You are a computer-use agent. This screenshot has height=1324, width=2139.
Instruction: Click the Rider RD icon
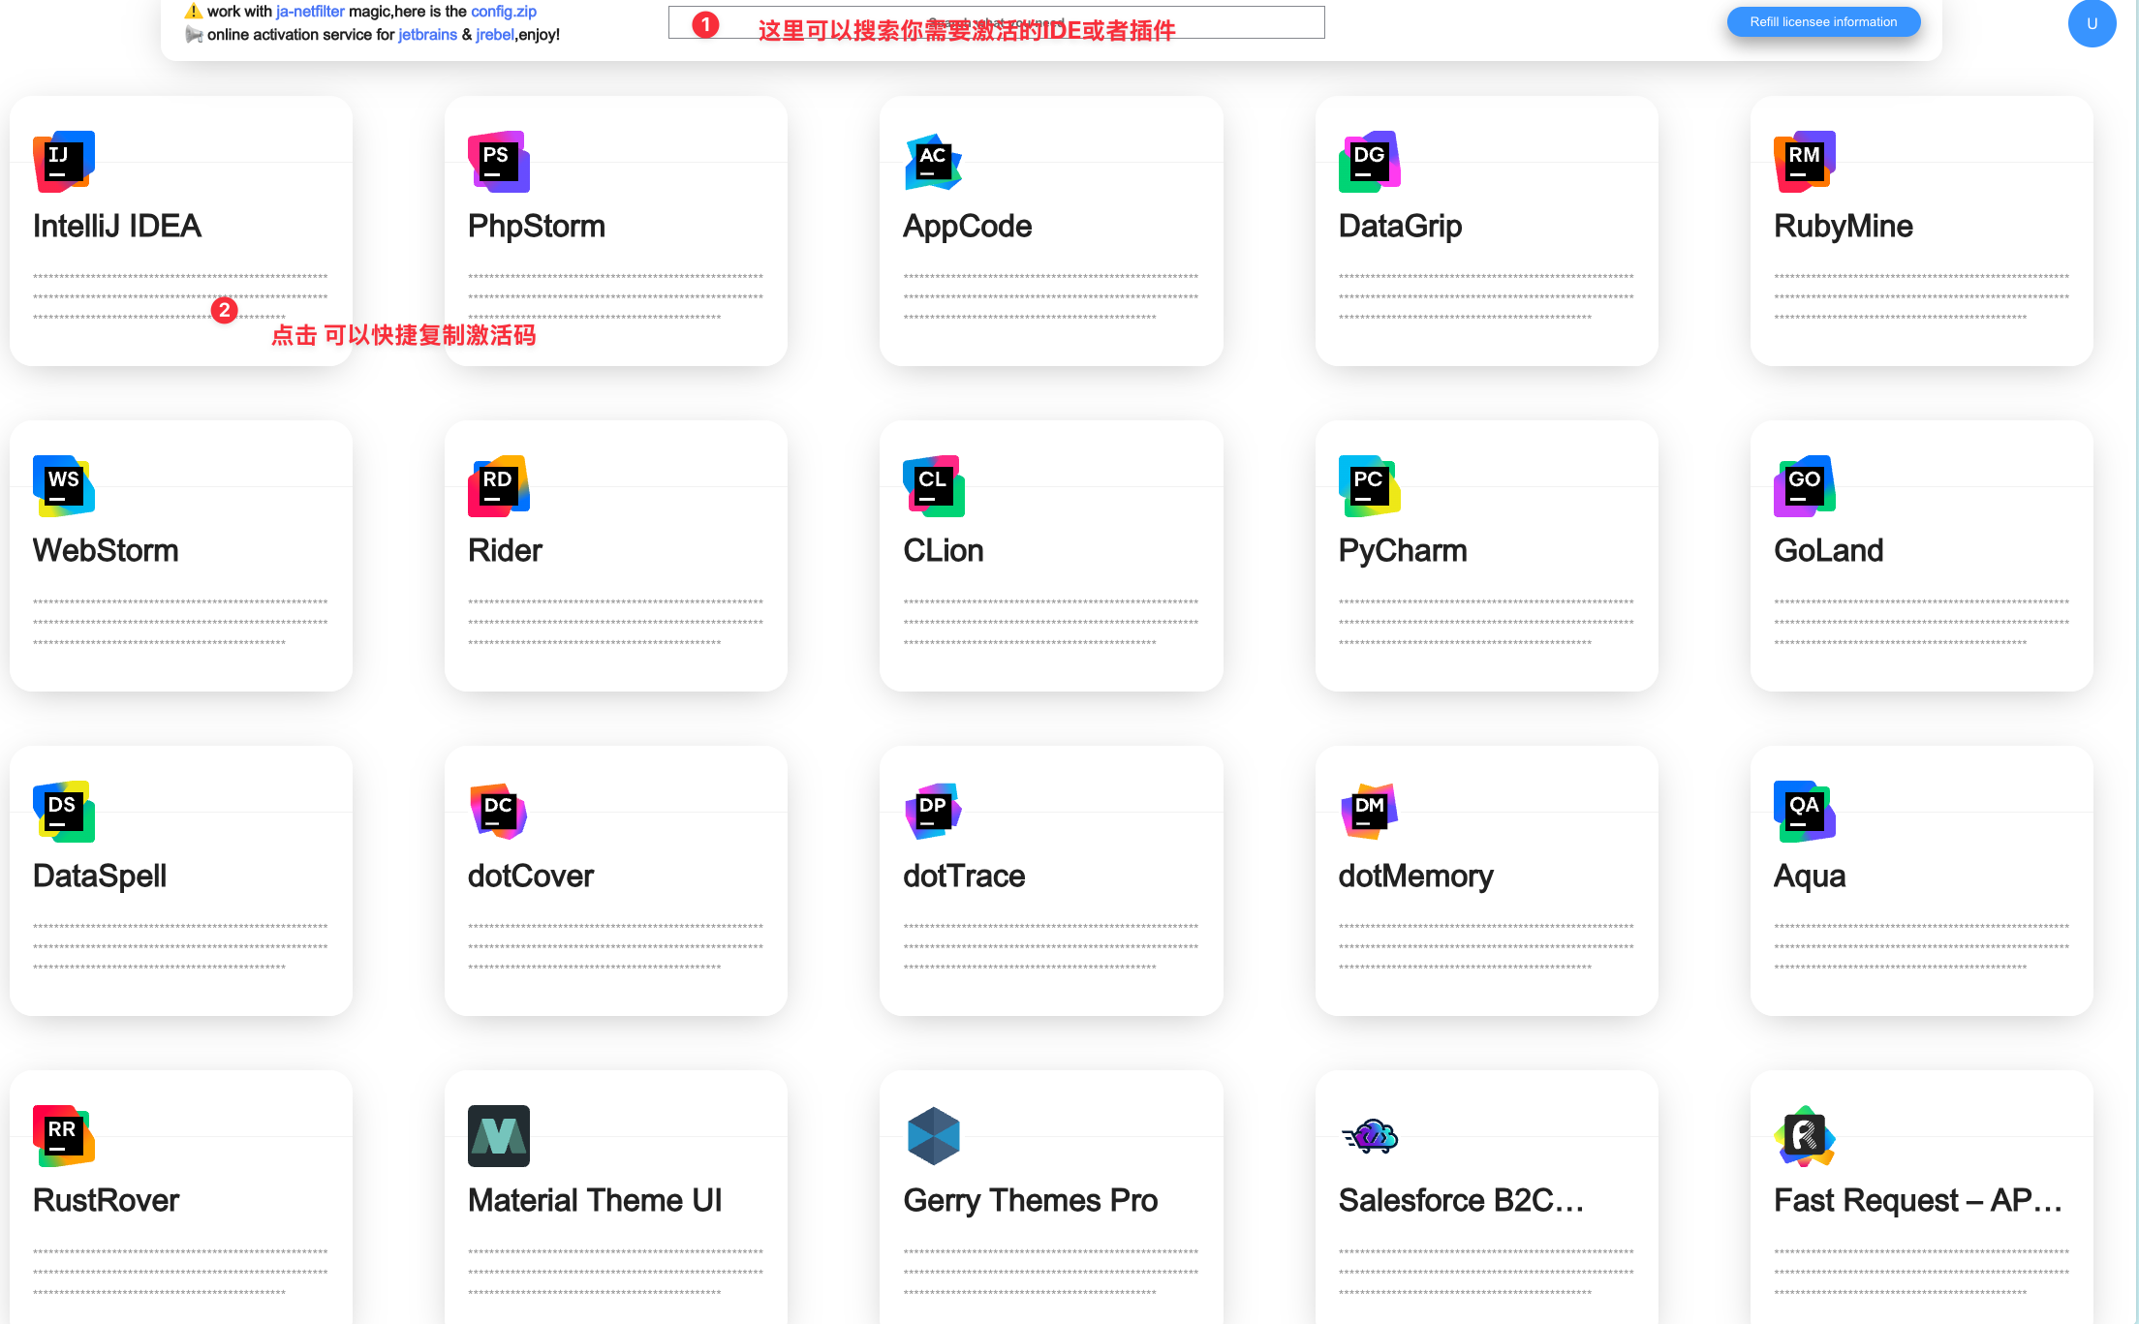498,486
